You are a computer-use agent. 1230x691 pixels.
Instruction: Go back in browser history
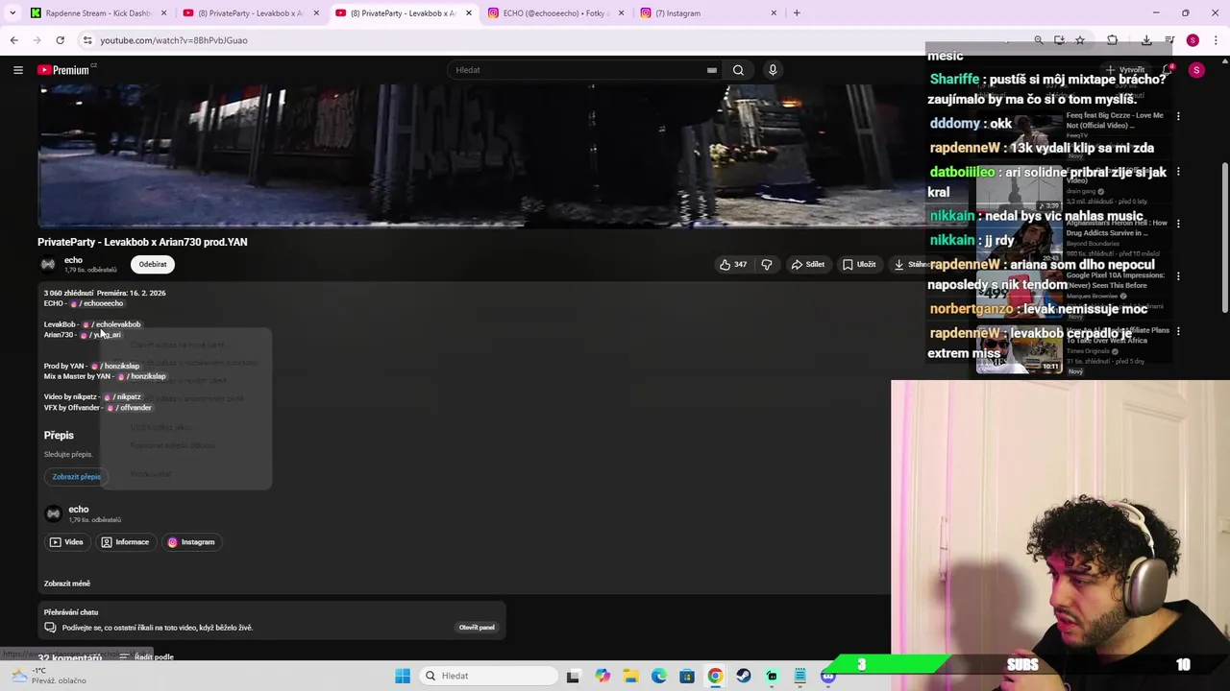[13, 40]
